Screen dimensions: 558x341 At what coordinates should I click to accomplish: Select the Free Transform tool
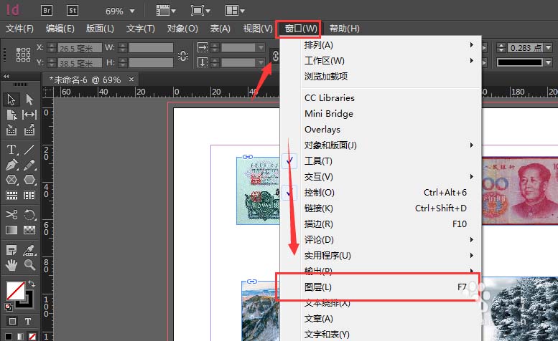29,214
